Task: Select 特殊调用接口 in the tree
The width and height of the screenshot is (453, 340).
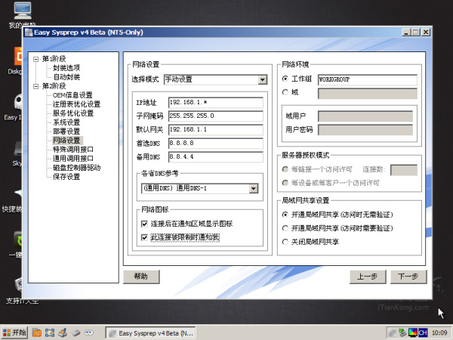Action: [x=73, y=150]
